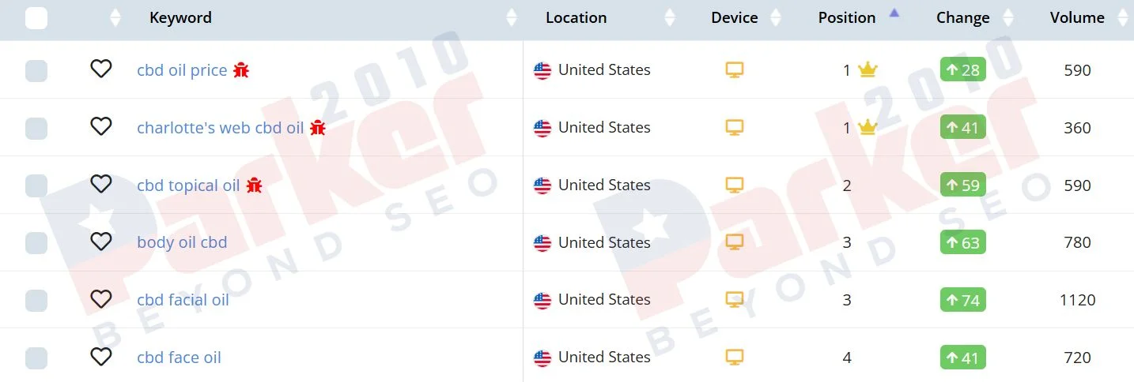Toggle the Position column sort arrow
Viewport: 1134px width, 382px height.
coord(894,13)
